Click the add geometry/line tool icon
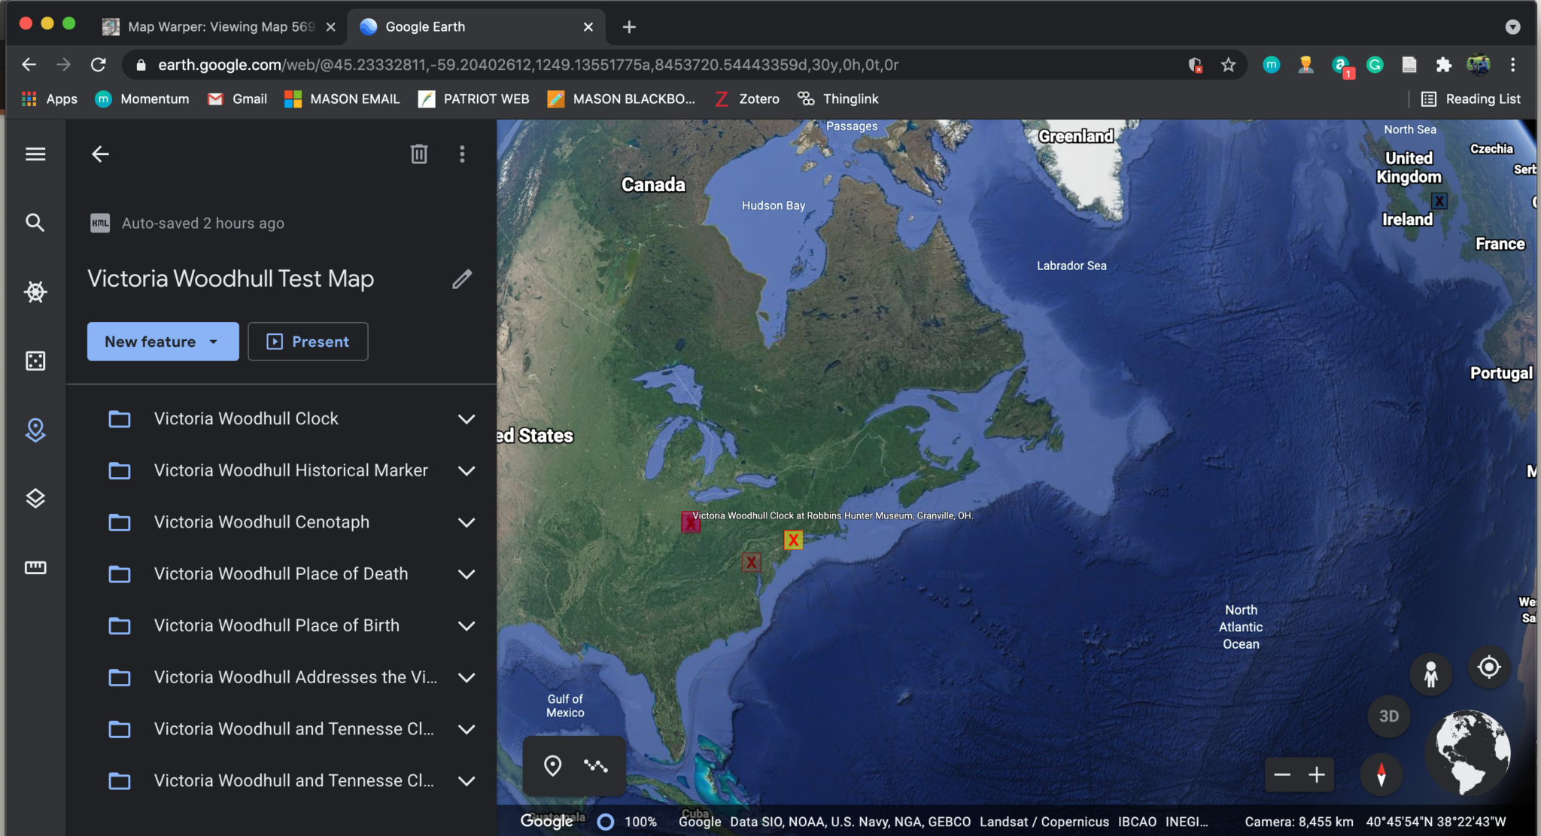The width and height of the screenshot is (1541, 836). (x=595, y=766)
